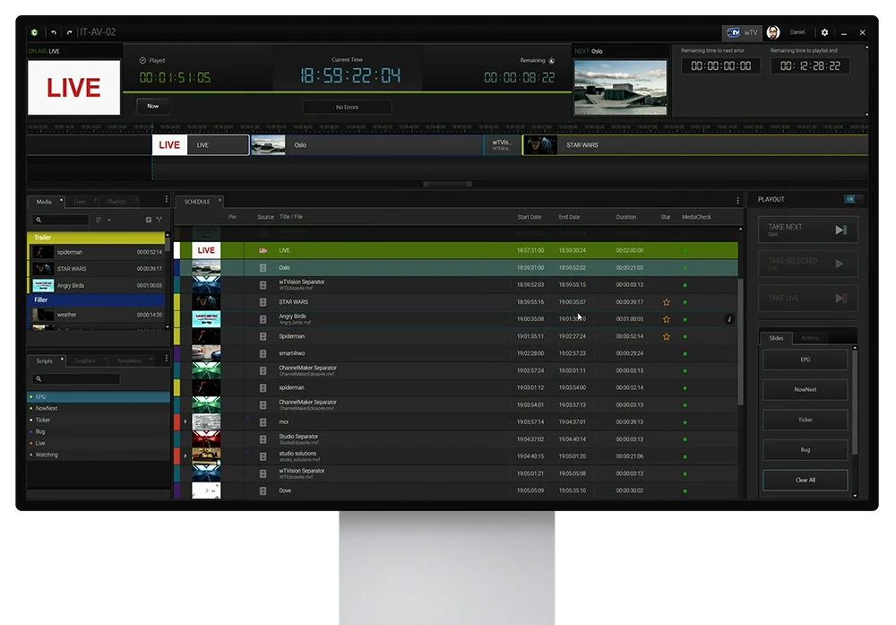Screen dimensions: 896x625
Task: Select the weather clip in Filler list
Action: coord(97,315)
